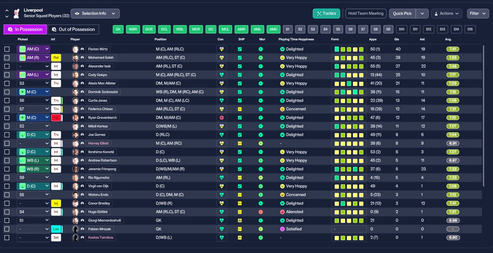This screenshot has width=493, height=253.
Task: Click the Quick Pick button
Action: click(402, 13)
